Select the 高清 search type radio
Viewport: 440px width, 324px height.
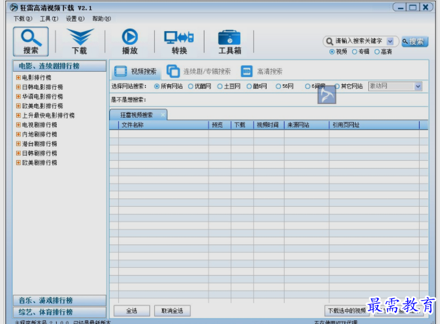(x=377, y=52)
